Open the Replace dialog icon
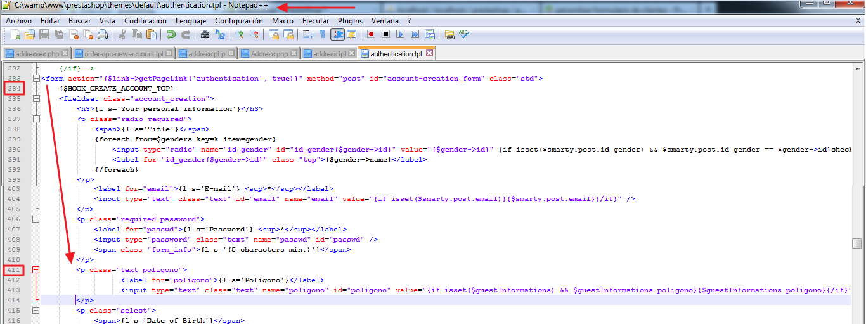This screenshot has height=324, width=866. (x=220, y=34)
